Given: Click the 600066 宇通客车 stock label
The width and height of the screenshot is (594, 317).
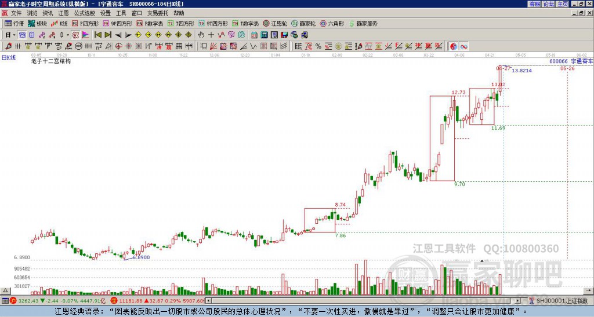Looking at the screenshot, I should 571,61.
